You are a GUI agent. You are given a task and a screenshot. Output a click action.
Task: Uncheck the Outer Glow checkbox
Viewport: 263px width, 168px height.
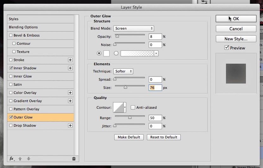tap(11, 117)
